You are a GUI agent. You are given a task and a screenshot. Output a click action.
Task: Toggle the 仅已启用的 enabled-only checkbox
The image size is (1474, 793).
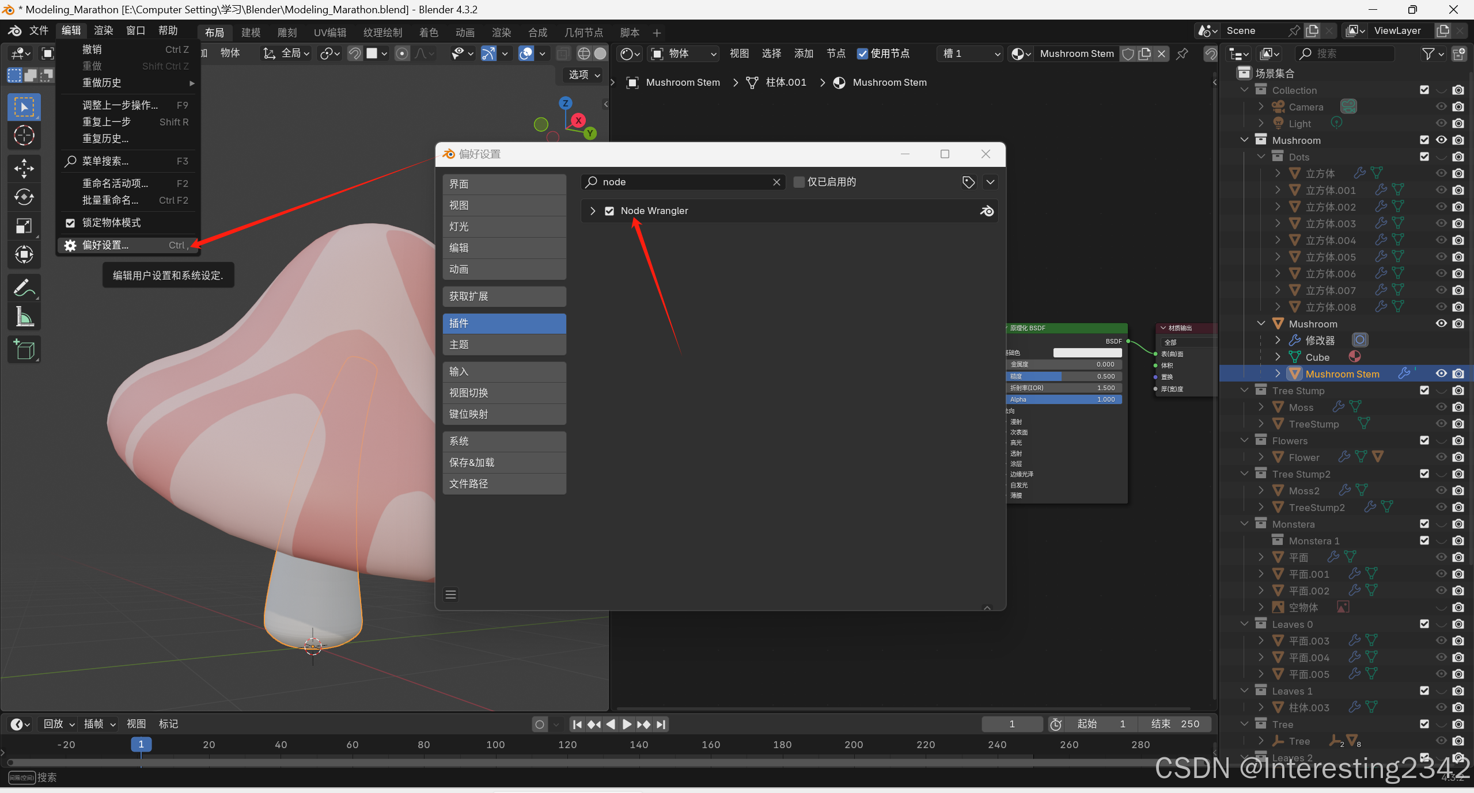coord(799,182)
